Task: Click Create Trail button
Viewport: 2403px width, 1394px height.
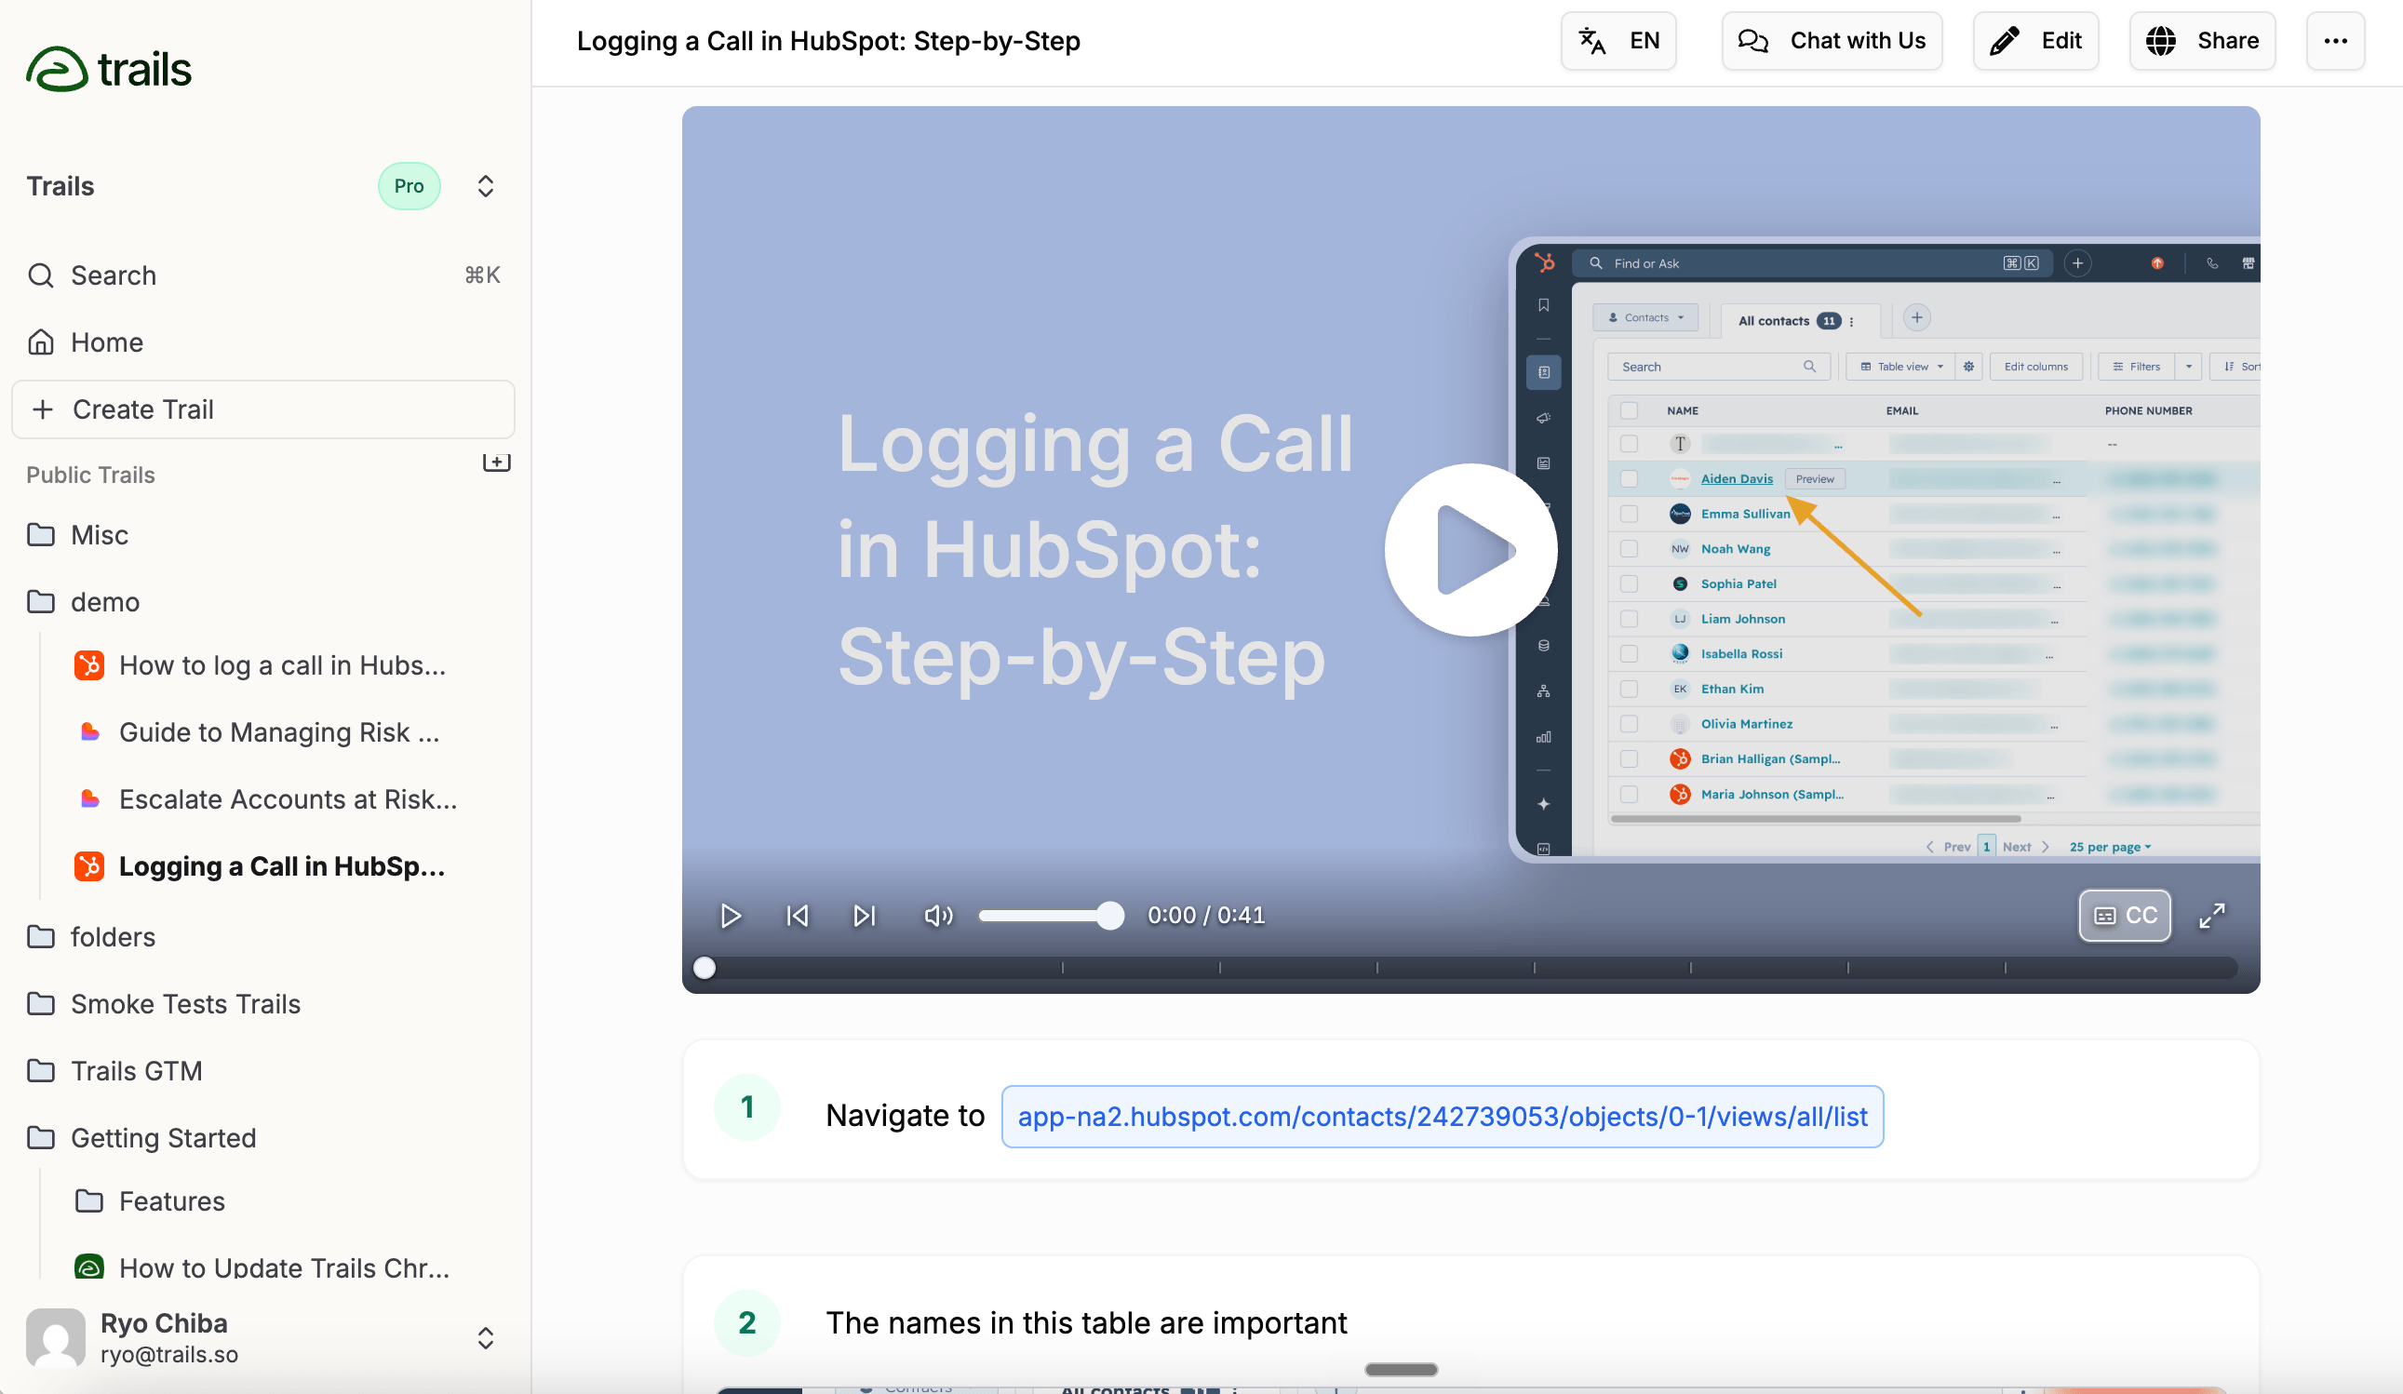Action: (263, 409)
